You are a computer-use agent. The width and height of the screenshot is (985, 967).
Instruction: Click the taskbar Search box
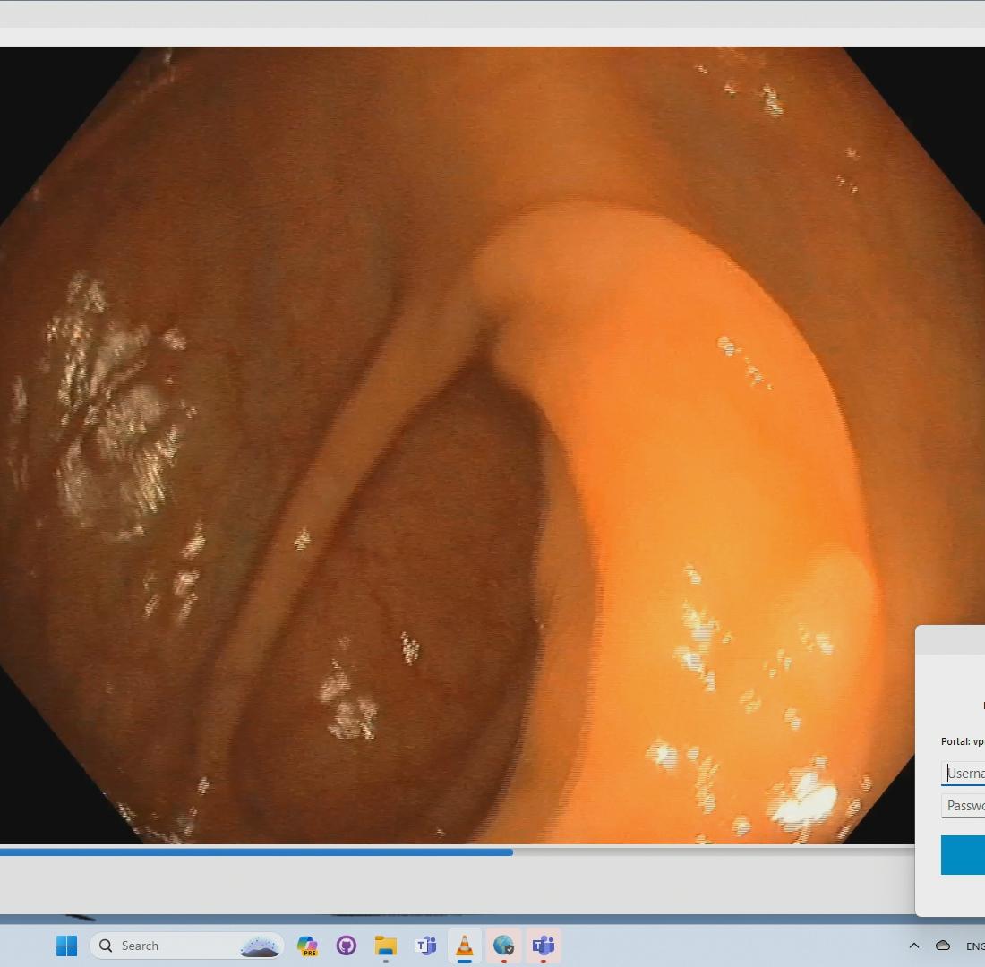click(186, 946)
